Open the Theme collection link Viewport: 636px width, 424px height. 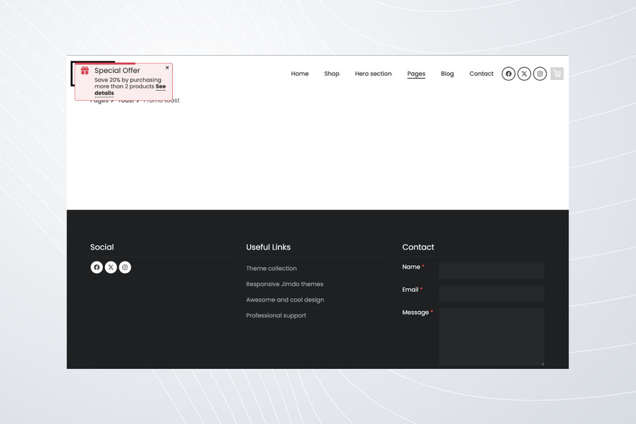(272, 268)
